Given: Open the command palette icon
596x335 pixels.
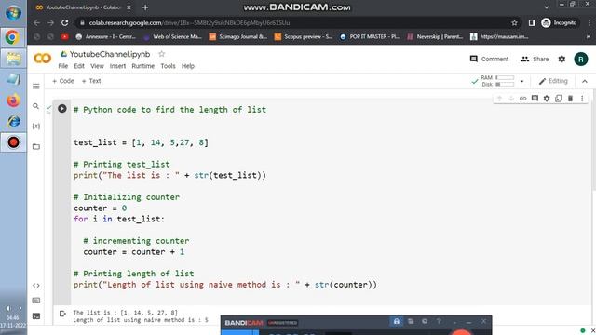Looking at the screenshot, I should click(36, 301).
